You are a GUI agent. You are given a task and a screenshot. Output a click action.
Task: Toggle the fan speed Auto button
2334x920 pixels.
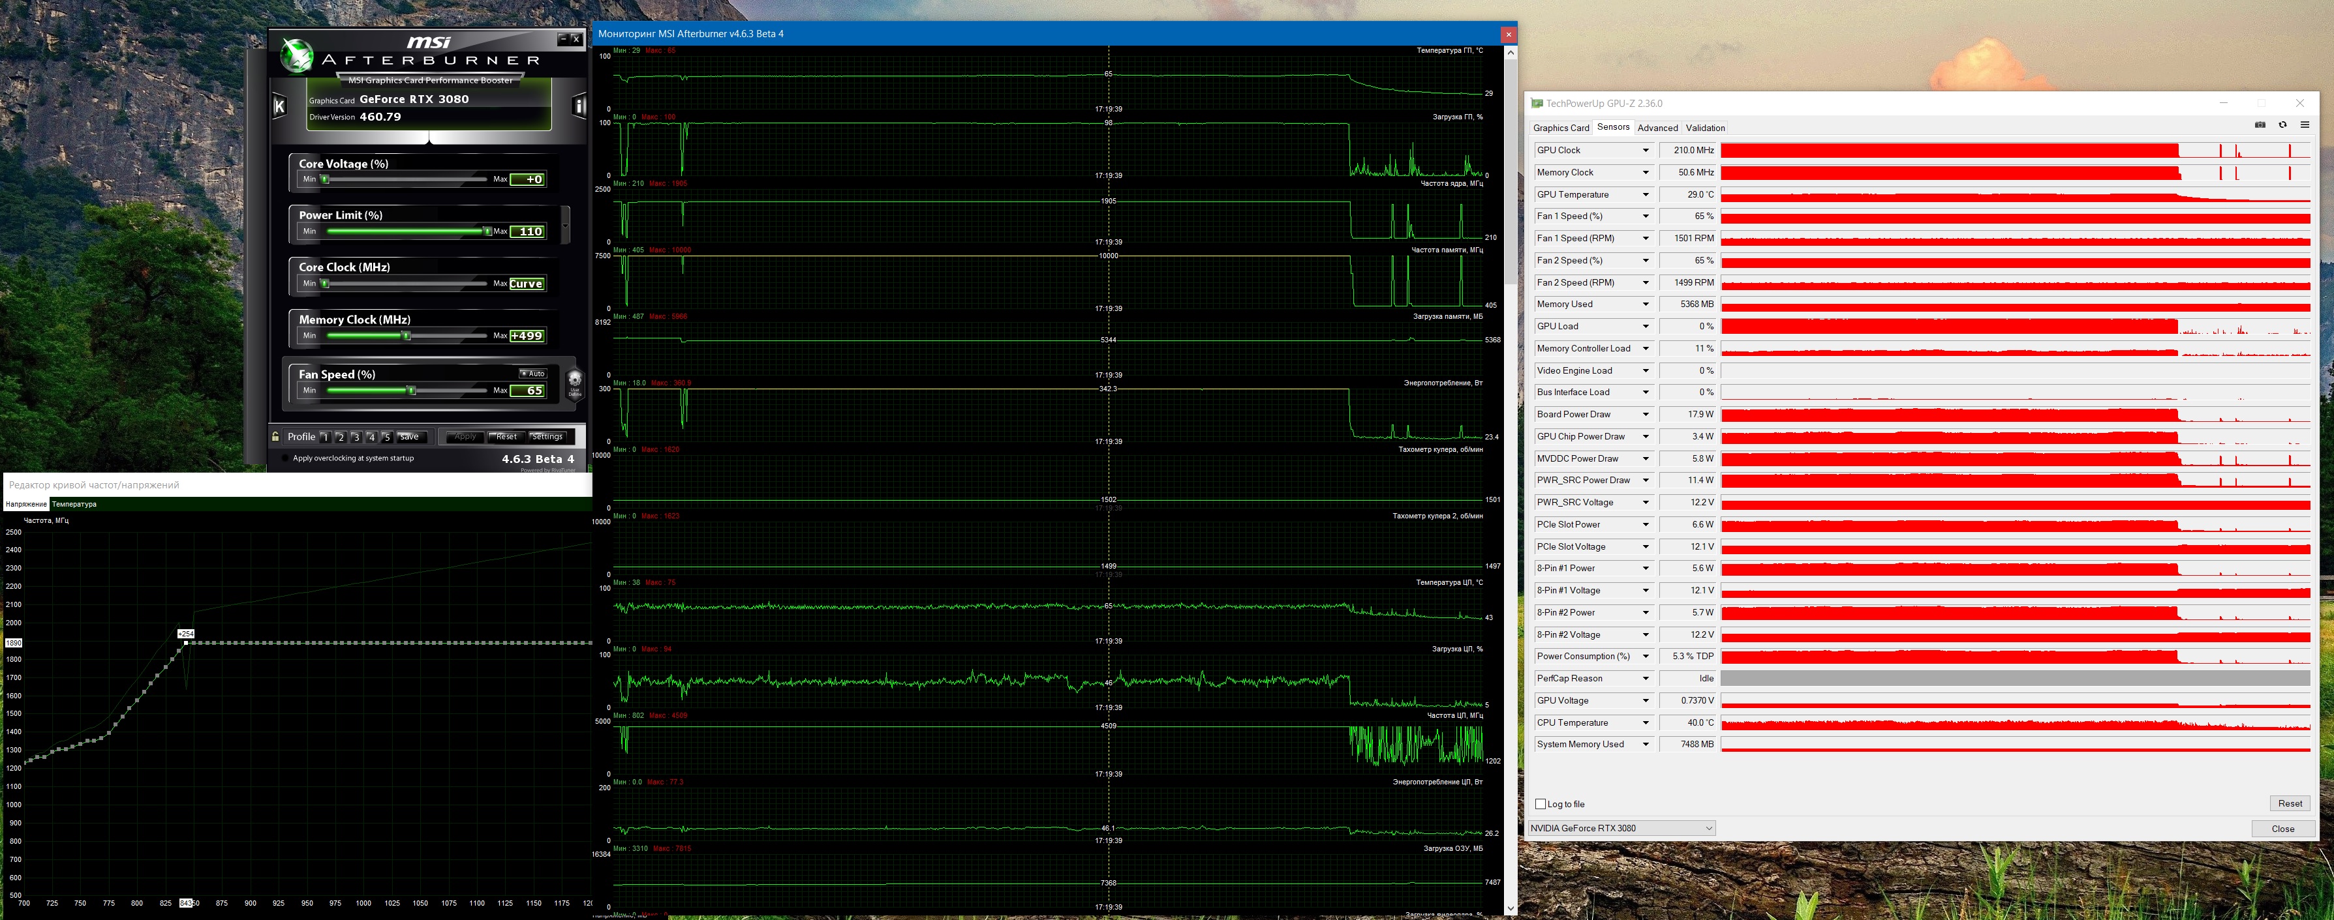532,373
